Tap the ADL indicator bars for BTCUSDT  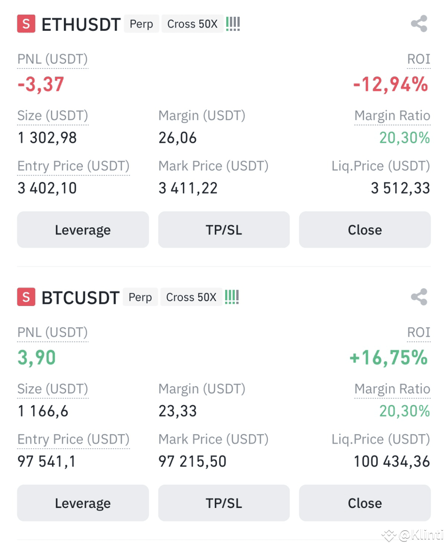pyautogui.click(x=232, y=297)
